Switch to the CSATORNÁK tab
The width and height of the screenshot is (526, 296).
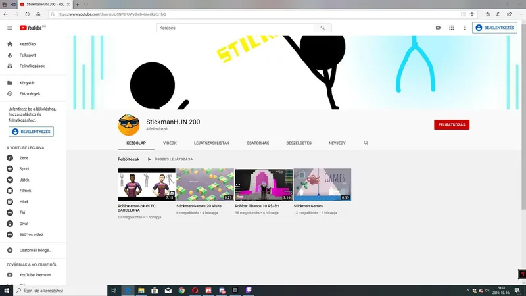[x=258, y=143]
